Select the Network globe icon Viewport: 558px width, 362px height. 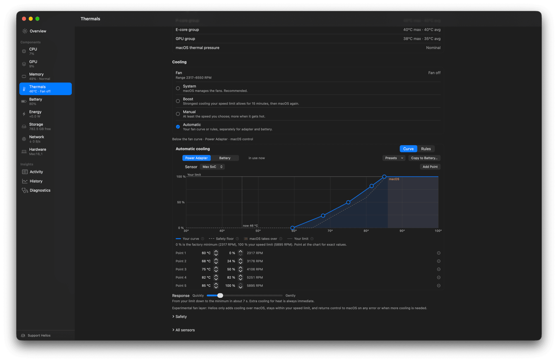coord(24,139)
